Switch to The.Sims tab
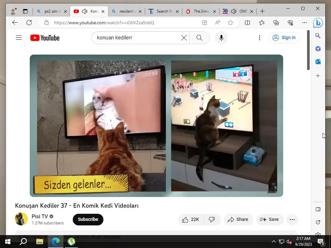Screen dimensions: 331x248 [201, 11]
